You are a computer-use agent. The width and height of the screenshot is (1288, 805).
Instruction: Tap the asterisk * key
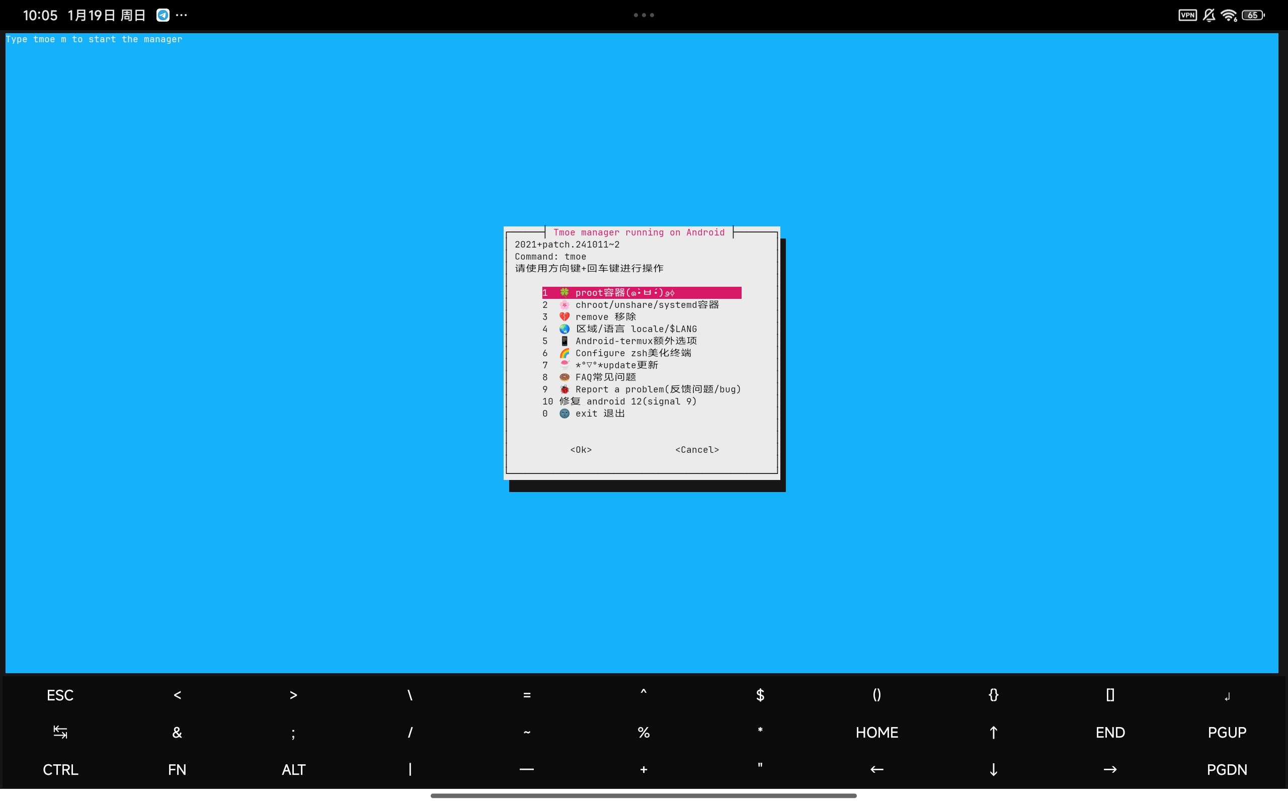[760, 730]
